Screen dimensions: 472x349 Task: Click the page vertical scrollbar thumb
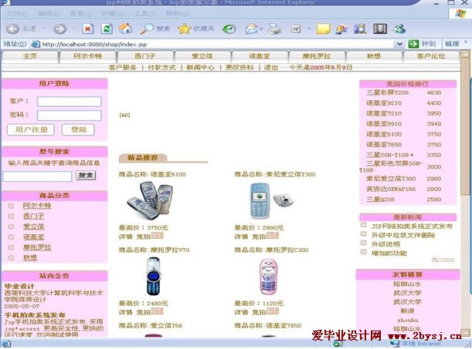465,126
